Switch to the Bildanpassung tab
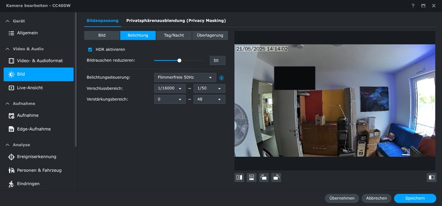Screen dimensions: 442x206 pos(103,20)
